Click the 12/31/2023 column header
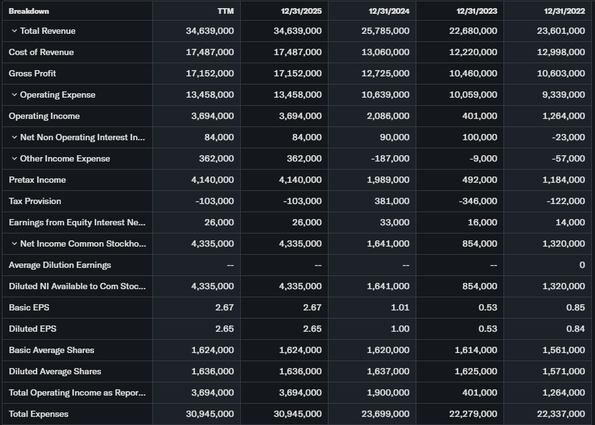The width and height of the screenshot is (595, 425). tap(477, 11)
